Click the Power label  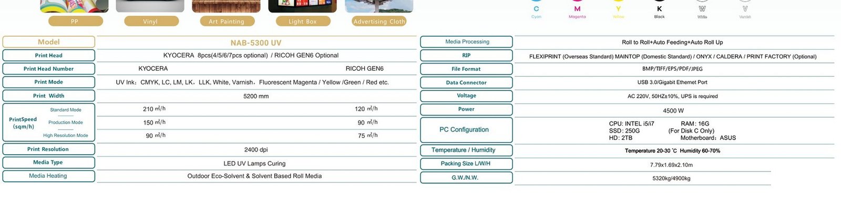click(467, 110)
